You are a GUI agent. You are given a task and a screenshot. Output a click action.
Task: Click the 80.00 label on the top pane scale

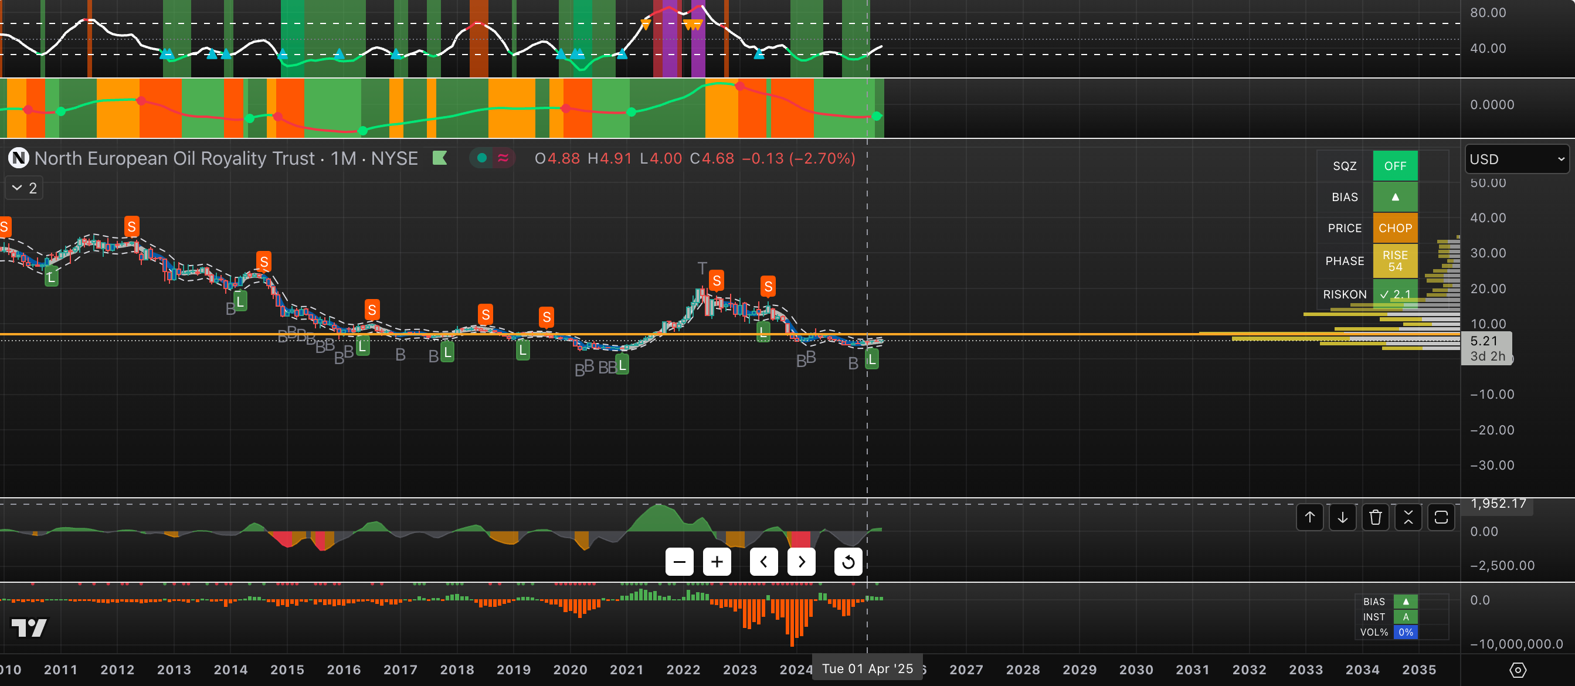pyautogui.click(x=1488, y=13)
